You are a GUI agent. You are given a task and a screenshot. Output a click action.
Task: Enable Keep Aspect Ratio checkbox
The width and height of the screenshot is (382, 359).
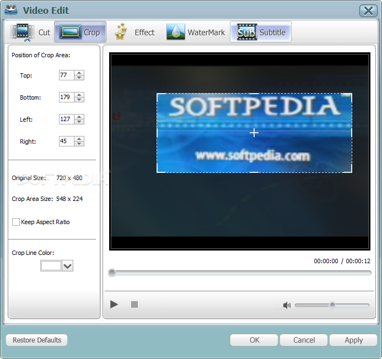click(x=16, y=222)
